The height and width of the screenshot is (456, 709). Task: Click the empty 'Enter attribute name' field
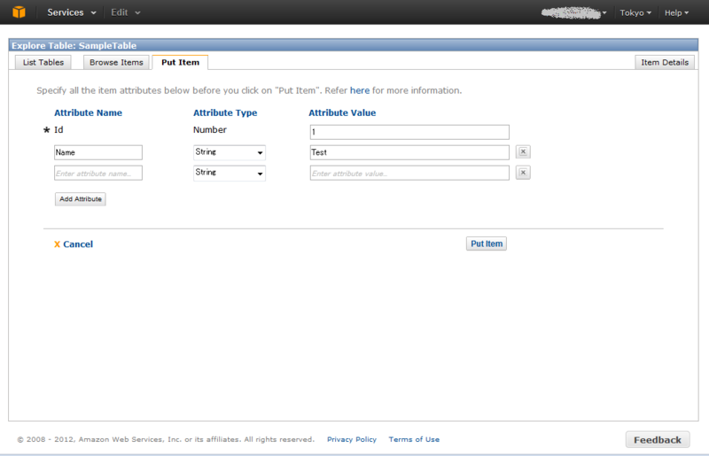(98, 173)
